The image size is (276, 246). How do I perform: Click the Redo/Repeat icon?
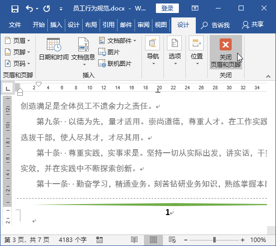tap(47, 8)
